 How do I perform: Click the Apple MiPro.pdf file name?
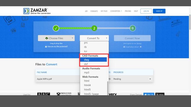click(x=44, y=79)
